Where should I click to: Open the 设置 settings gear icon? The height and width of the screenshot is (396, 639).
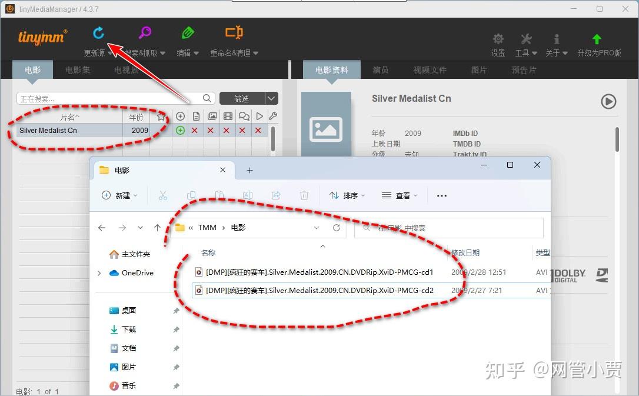pyautogui.click(x=498, y=38)
